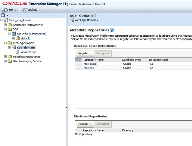Open help for Metadata Repositories
192x146 pixels.
click(x=112, y=30)
